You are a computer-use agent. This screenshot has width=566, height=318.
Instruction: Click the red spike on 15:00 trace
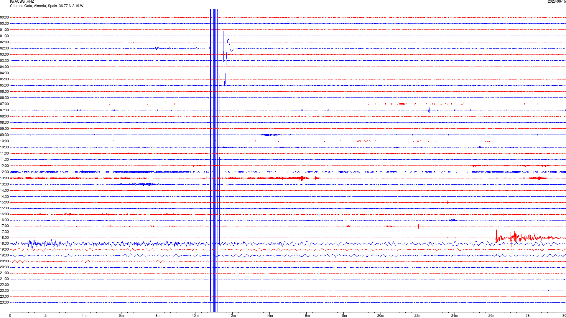pyautogui.click(x=448, y=202)
